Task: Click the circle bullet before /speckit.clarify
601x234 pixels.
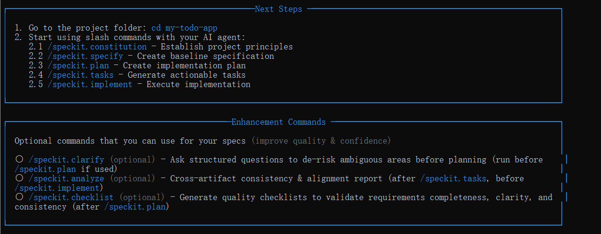Action: pyautogui.click(x=19, y=160)
